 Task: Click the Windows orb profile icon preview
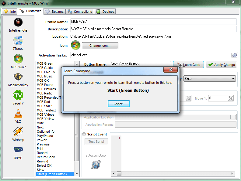point(75,45)
